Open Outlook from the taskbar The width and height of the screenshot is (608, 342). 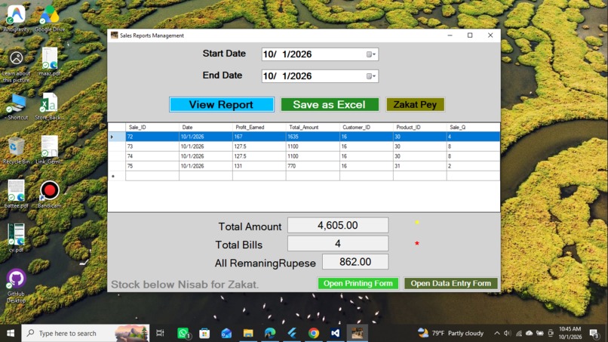click(x=226, y=333)
